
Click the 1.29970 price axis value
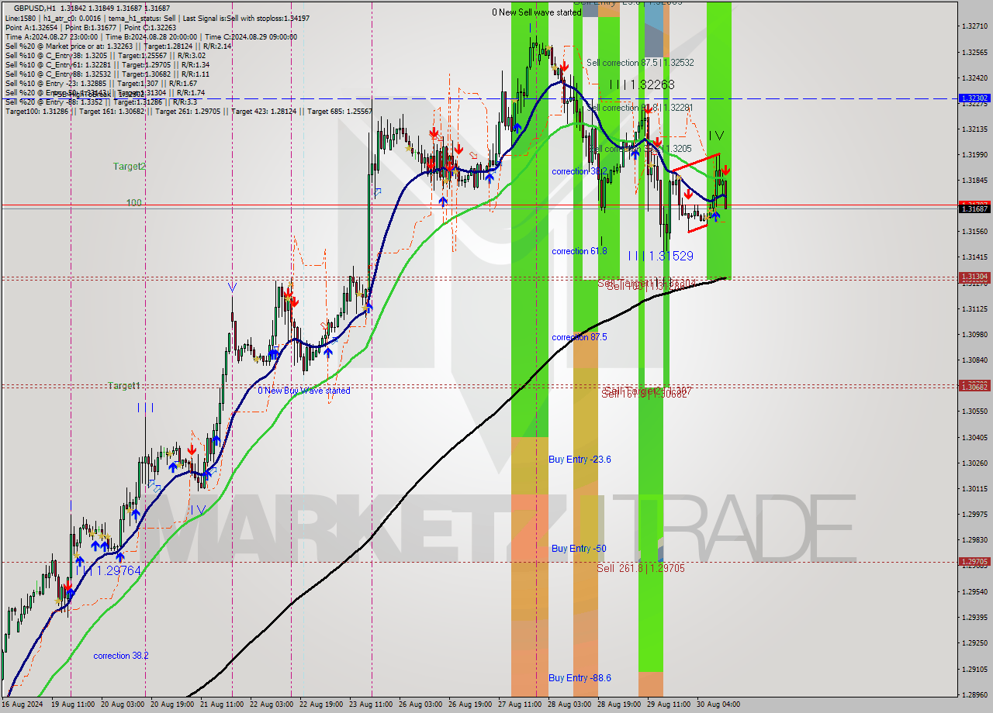(x=974, y=514)
